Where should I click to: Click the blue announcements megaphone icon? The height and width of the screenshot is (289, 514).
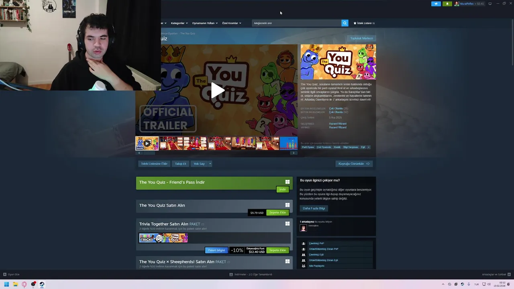tap(436, 4)
